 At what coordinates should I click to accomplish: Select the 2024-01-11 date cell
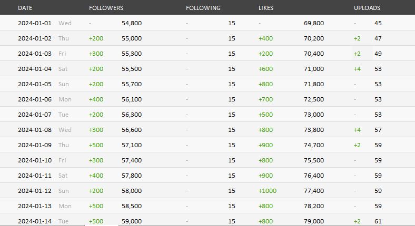tap(35, 176)
